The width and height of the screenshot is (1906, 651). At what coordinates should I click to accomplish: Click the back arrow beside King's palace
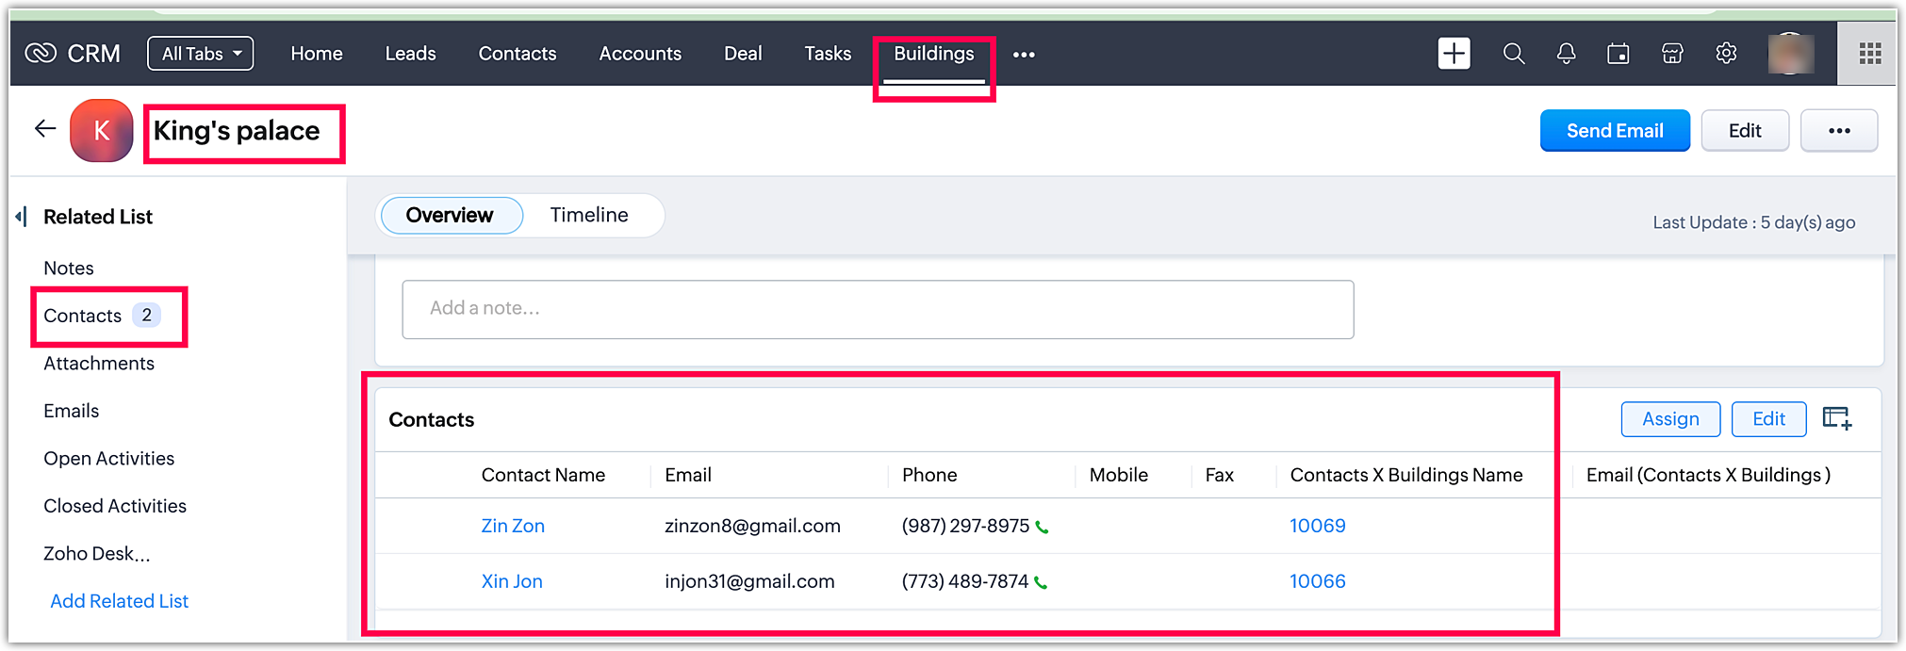tap(45, 129)
